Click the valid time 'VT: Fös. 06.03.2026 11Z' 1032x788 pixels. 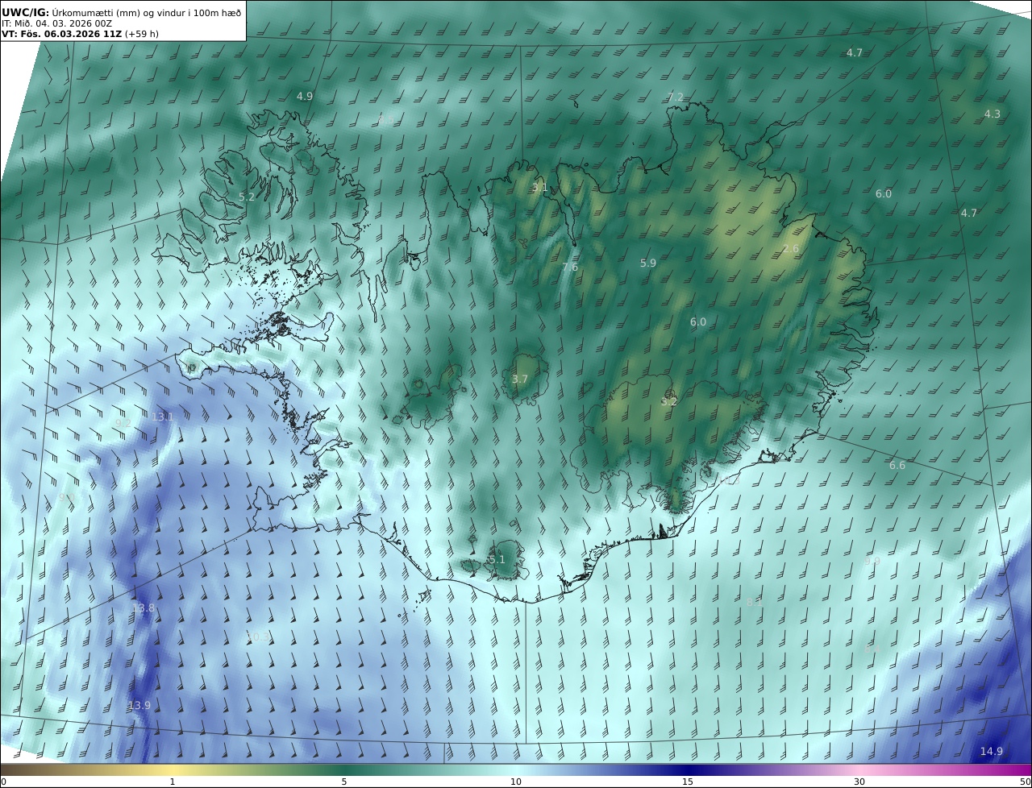tap(61, 35)
